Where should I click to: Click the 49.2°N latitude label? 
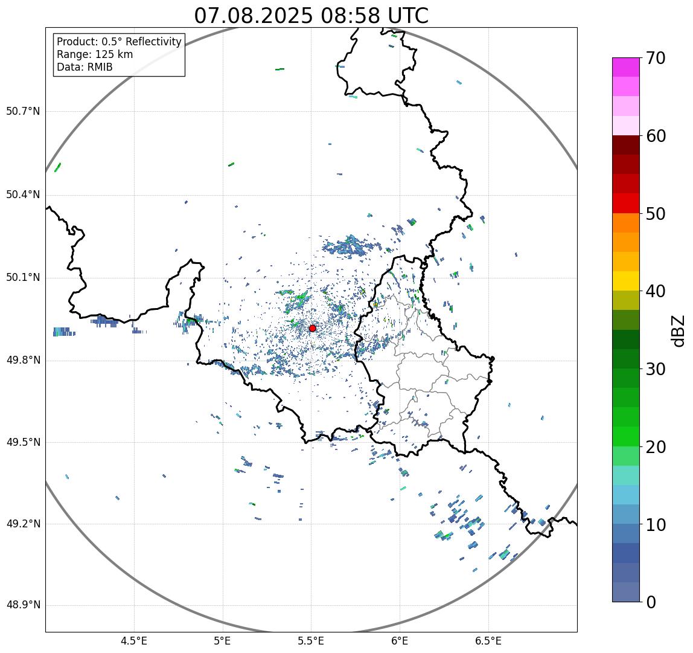pyautogui.click(x=23, y=524)
